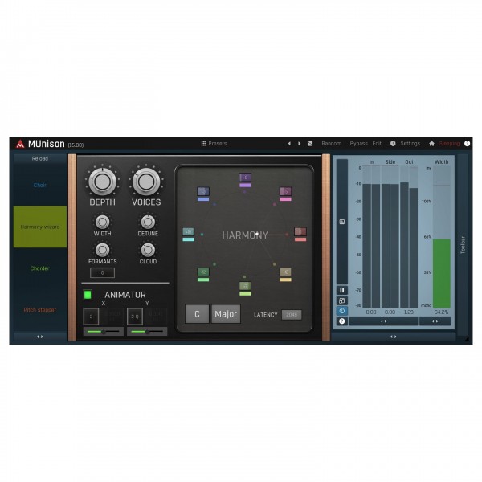Click the Random button
482x482 pixels.
click(331, 144)
